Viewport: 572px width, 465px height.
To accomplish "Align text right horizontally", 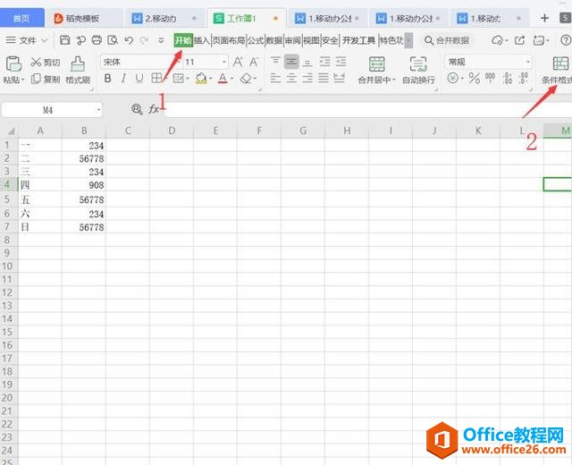I will (x=307, y=78).
